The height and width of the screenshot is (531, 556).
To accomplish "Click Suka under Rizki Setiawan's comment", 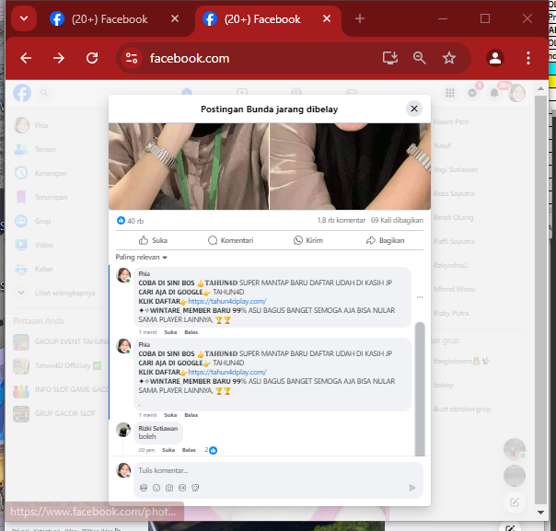I will click(x=168, y=450).
